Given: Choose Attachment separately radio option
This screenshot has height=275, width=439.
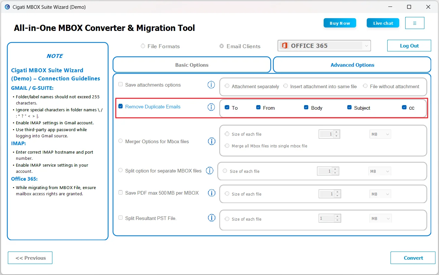Looking at the screenshot, I should 227,86.
